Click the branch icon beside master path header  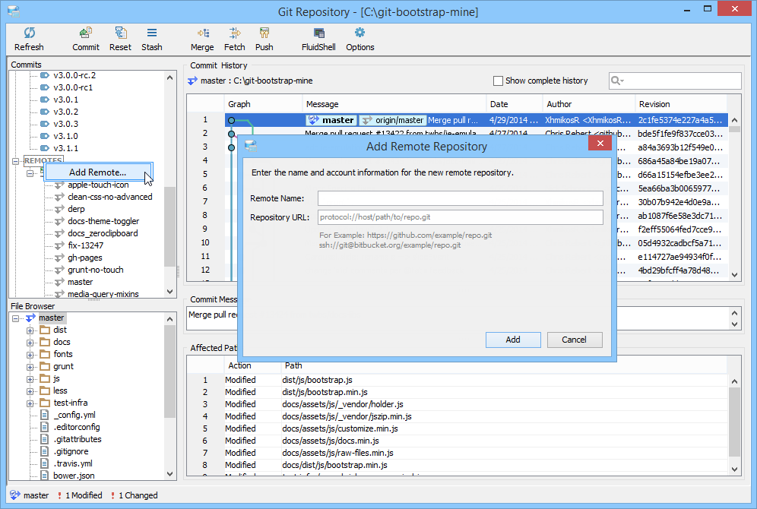pos(192,81)
